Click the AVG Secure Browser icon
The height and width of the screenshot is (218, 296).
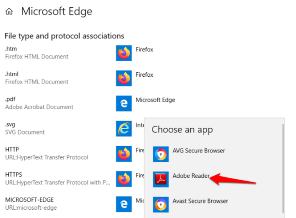click(161, 153)
